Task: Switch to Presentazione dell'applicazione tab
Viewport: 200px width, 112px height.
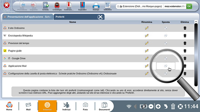Action: point(28,17)
